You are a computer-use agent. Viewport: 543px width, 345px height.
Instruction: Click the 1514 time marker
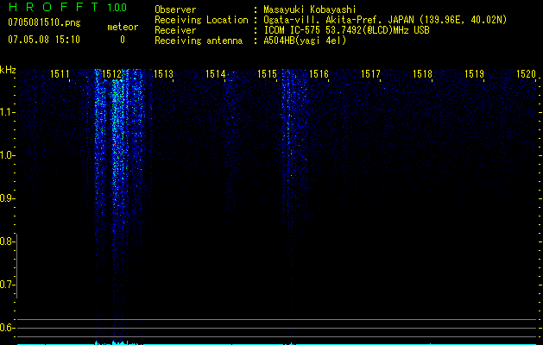pyautogui.click(x=216, y=74)
